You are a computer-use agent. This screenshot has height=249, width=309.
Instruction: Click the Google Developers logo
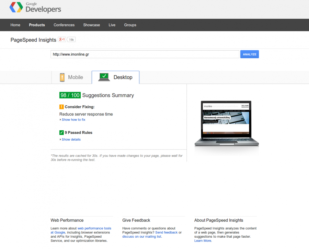[x=35, y=8]
